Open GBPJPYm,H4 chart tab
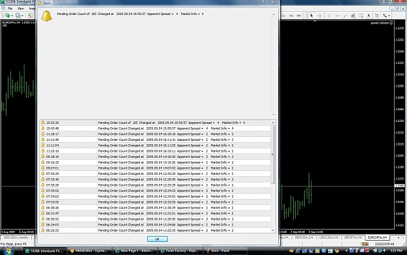The height and width of the screenshot is (255, 407). 353,237
